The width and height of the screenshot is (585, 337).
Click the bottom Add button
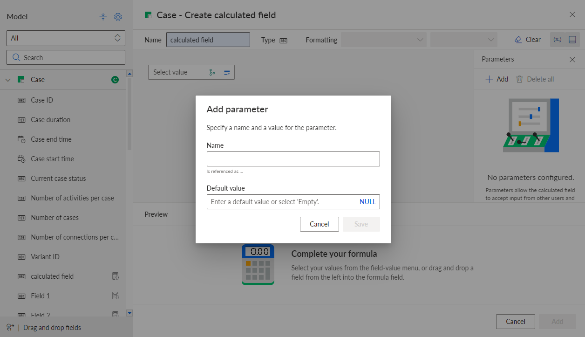point(558,321)
